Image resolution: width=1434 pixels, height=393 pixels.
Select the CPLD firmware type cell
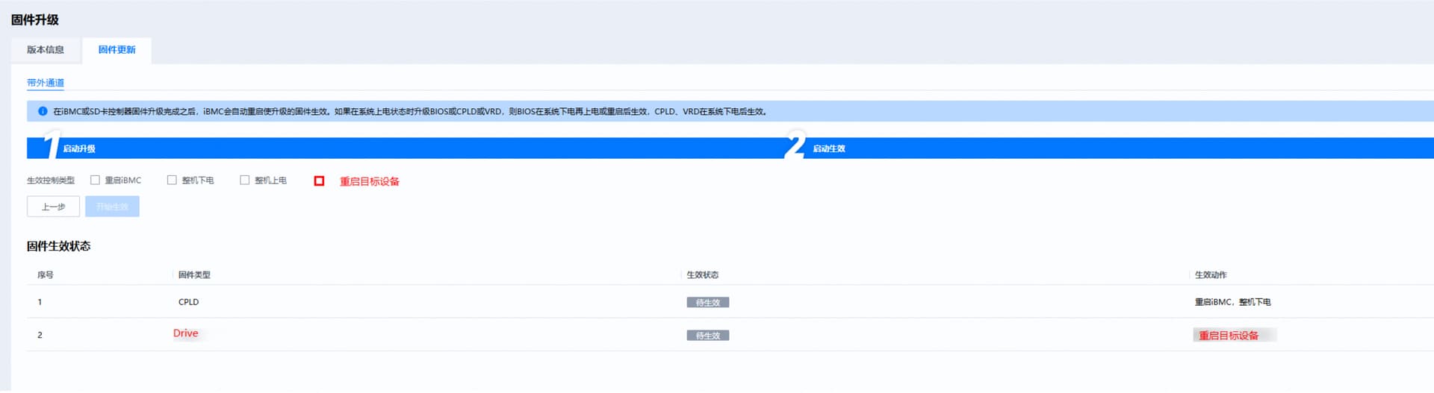coord(188,302)
